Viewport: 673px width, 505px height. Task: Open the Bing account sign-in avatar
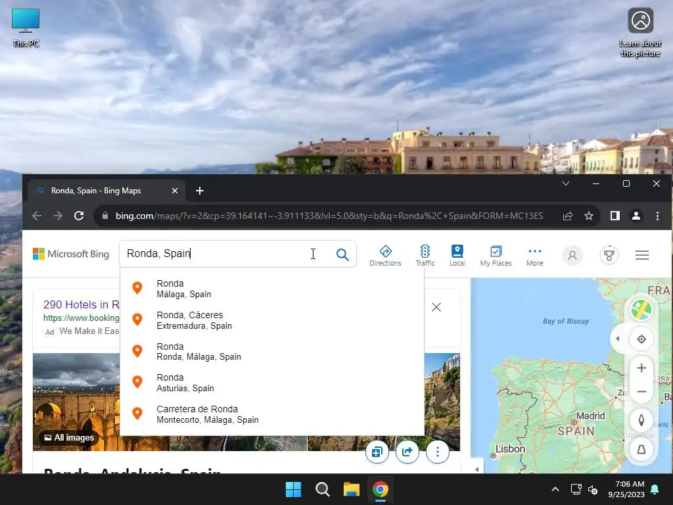click(x=572, y=256)
